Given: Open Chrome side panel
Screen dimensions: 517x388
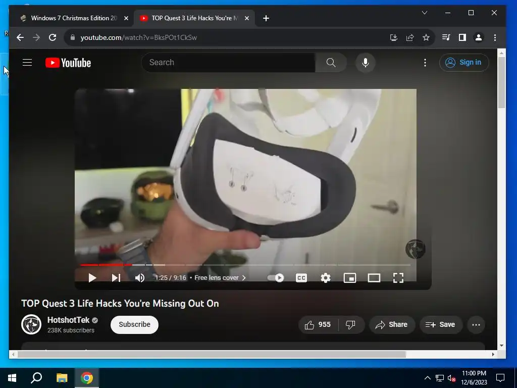Looking at the screenshot, I should [462, 37].
